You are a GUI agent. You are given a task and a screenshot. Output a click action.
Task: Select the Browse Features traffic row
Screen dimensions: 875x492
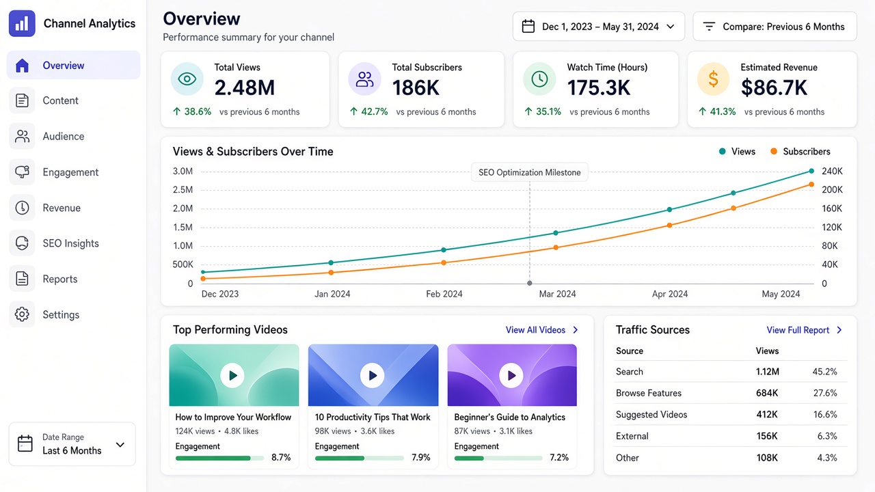(731, 393)
